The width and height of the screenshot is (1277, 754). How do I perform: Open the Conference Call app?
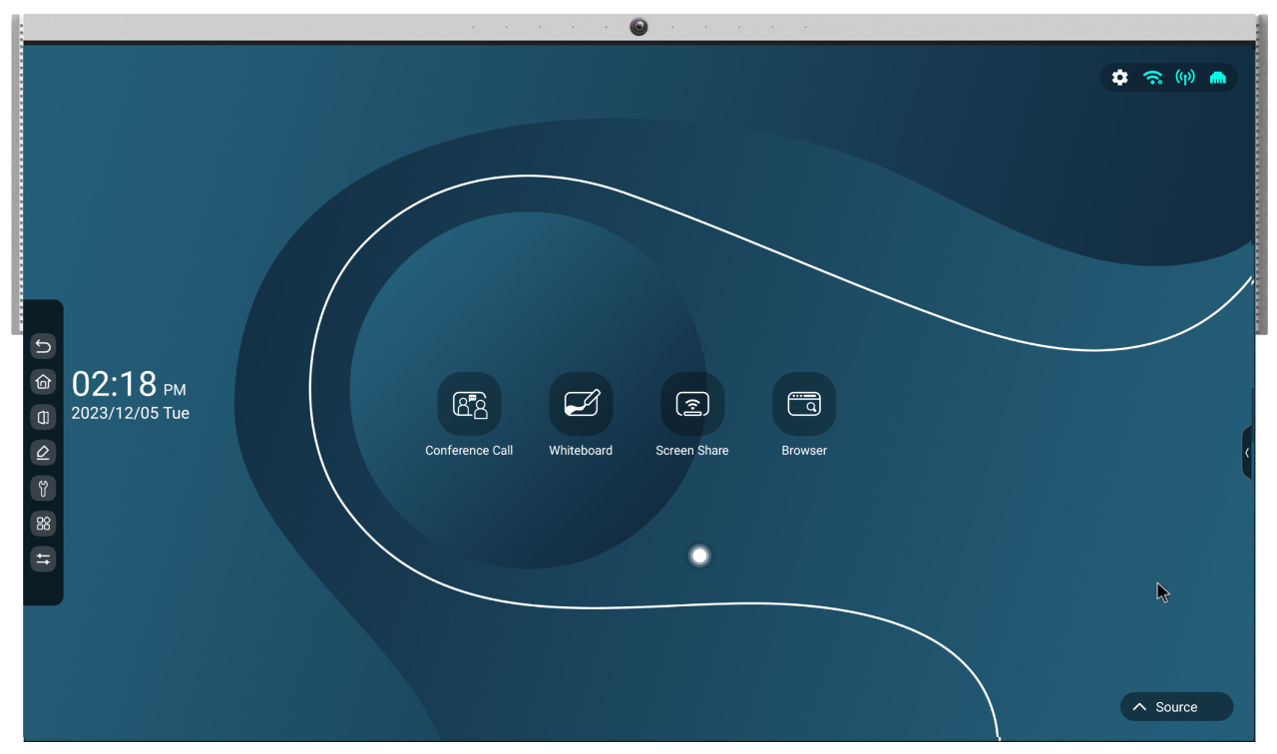pos(469,404)
